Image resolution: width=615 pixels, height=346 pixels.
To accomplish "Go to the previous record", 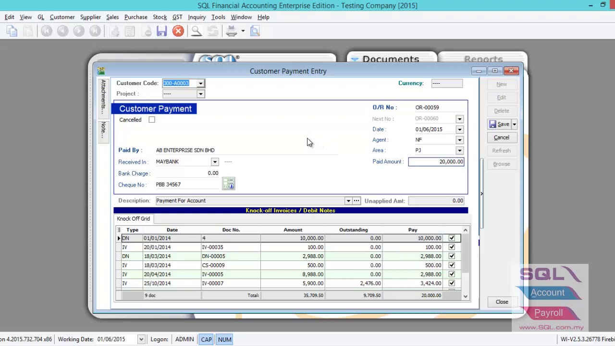I will pyautogui.click(x=62, y=31).
